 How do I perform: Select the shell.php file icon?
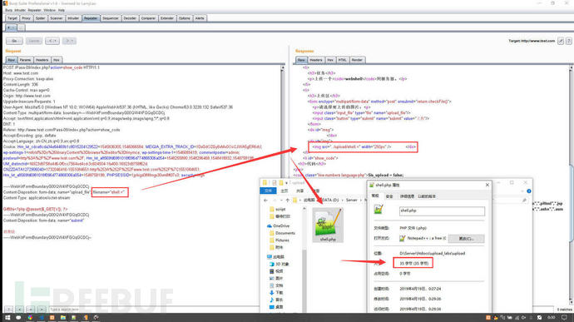point(328,225)
